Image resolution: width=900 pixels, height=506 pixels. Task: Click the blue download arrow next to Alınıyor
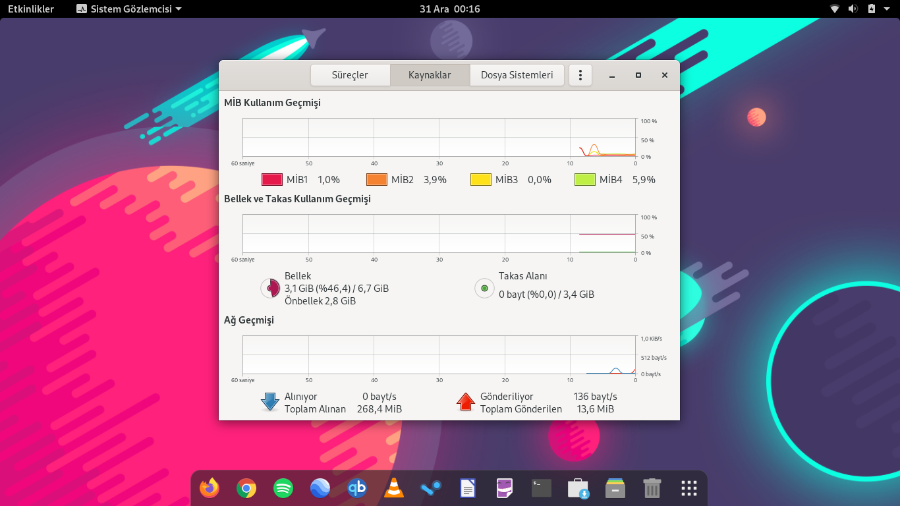tap(270, 402)
